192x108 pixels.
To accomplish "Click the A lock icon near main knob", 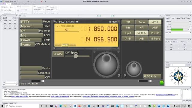I will coord(119,76).
